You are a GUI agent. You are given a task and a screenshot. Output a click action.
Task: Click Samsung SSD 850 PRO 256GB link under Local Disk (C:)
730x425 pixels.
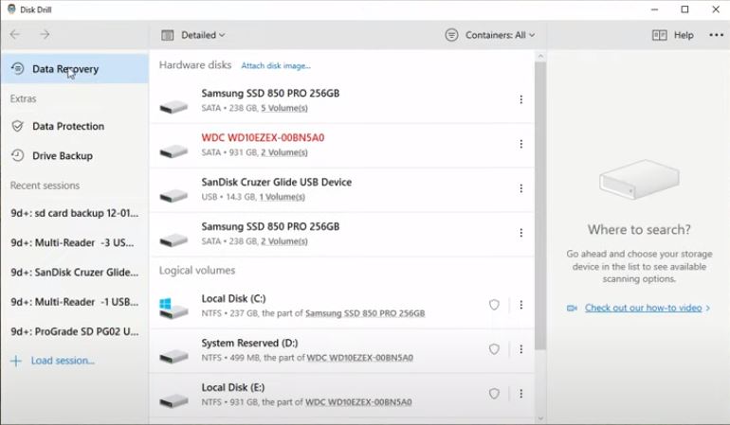(x=365, y=313)
